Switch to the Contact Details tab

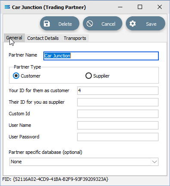[x=43, y=38]
